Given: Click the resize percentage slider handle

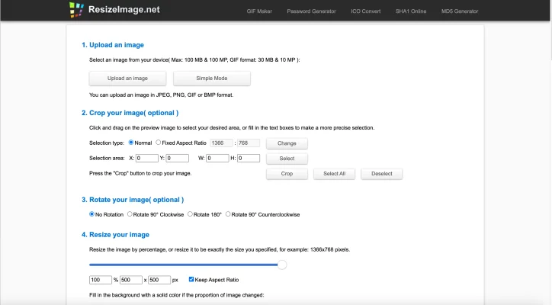Looking at the screenshot, I should pos(281,265).
